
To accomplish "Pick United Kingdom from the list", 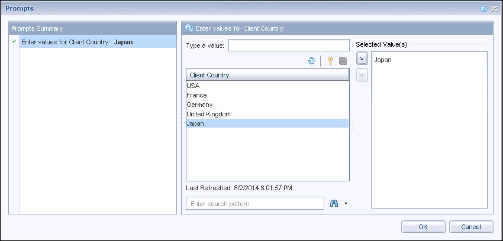I will [x=208, y=114].
